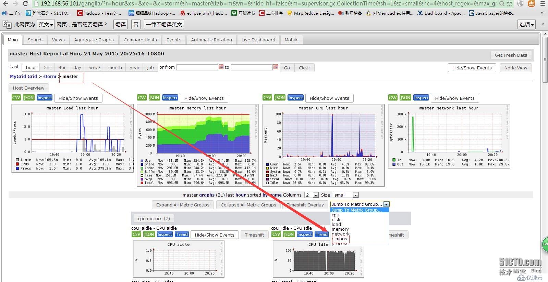
Task: Collapse the 'cpu metrics (7)' group
Action: click(154, 218)
